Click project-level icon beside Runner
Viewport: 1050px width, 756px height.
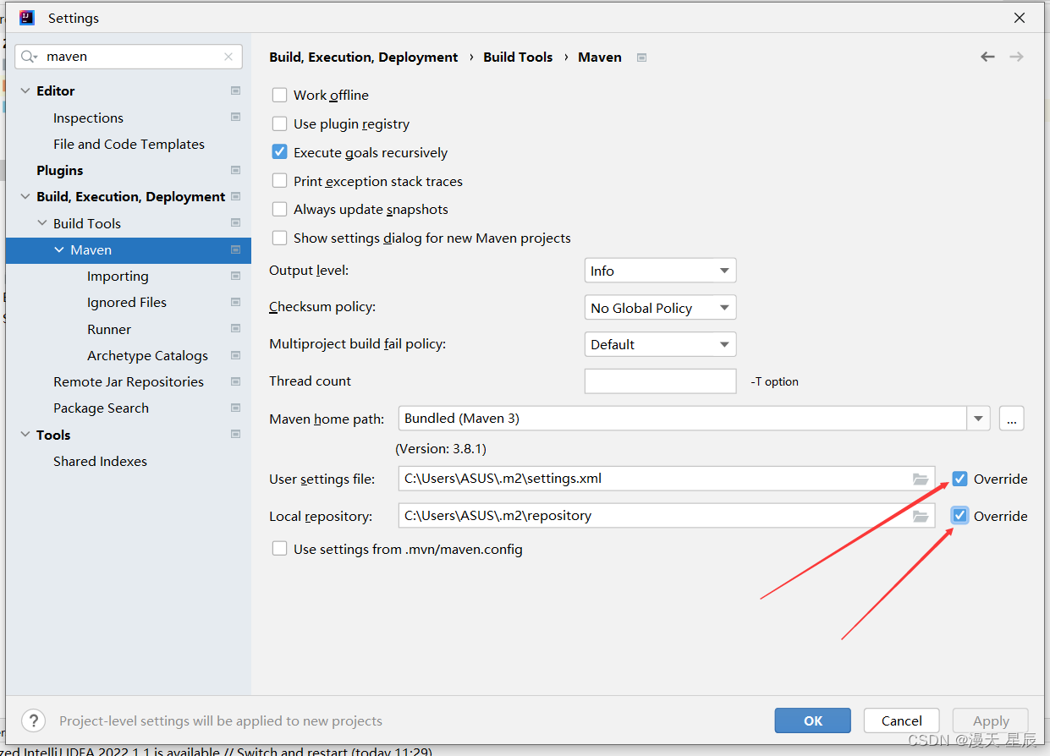pos(235,329)
